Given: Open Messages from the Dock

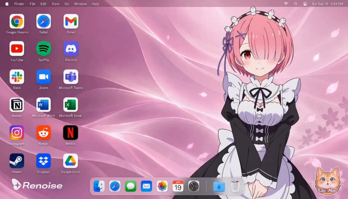Looking at the screenshot, I should (x=130, y=186).
